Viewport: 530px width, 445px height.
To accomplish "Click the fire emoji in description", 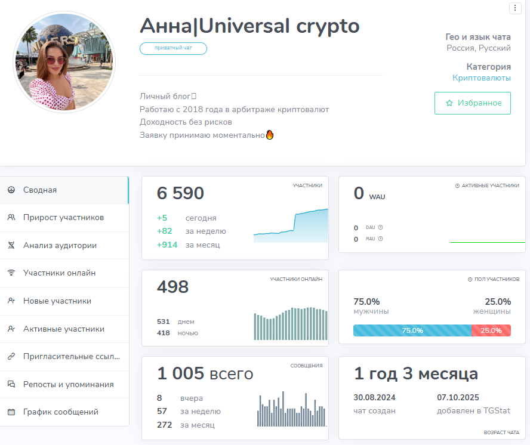I will click(270, 135).
